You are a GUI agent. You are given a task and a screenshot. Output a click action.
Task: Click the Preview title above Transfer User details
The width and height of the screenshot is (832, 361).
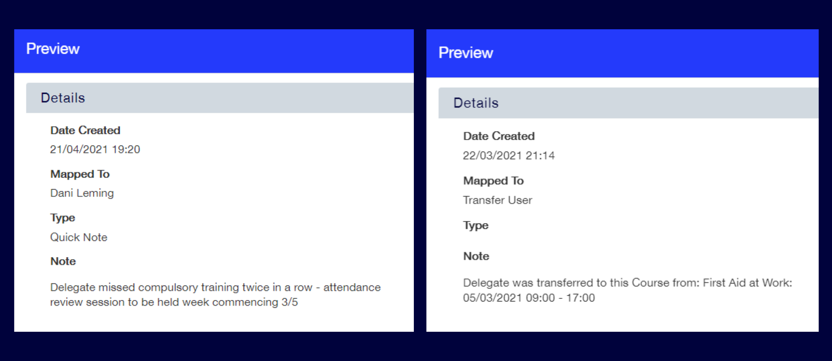(x=466, y=53)
